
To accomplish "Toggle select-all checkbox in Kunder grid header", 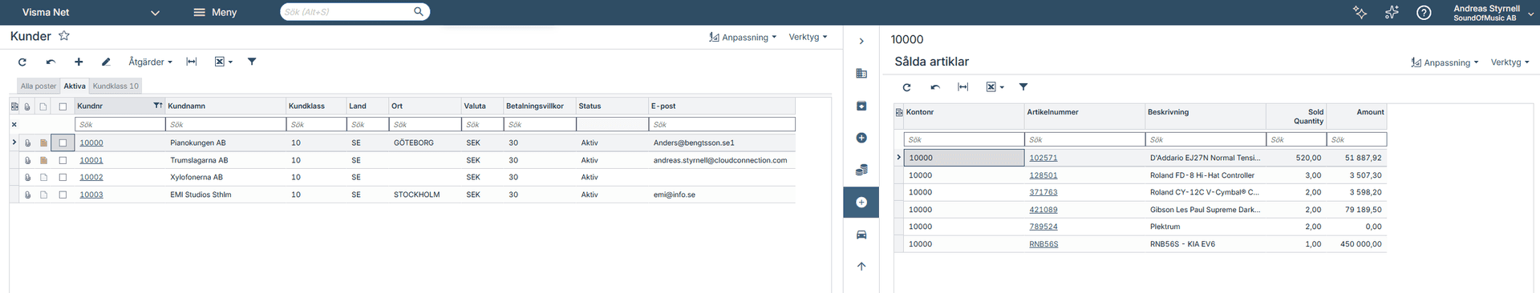I will pos(63,106).
